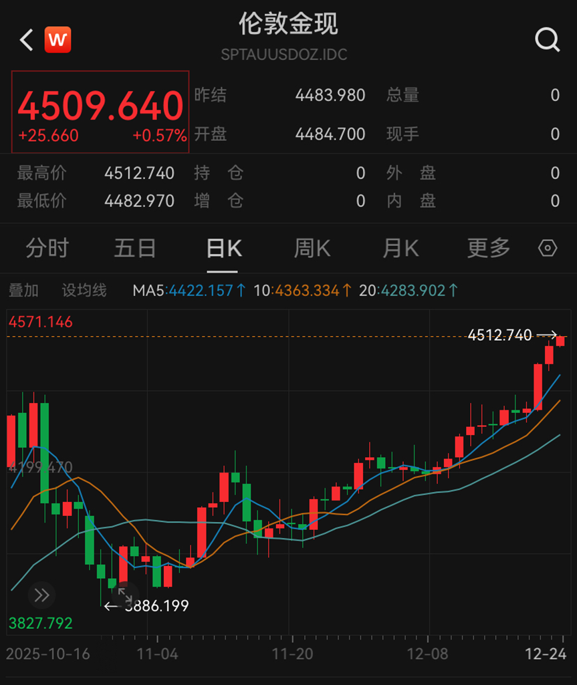Tap the latest red candlestick at 12-24

click(560, 341)
